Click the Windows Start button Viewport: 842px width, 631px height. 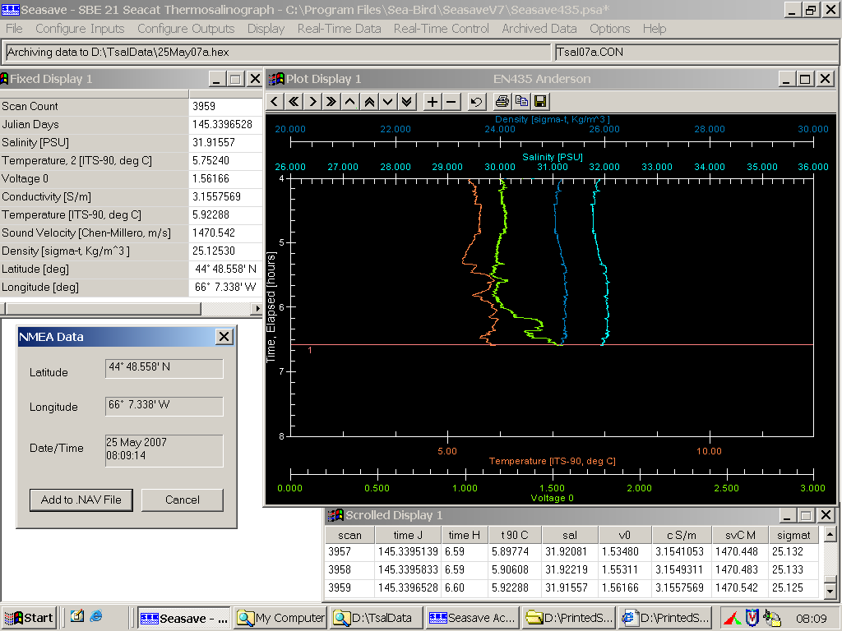(x=29, y=618)
